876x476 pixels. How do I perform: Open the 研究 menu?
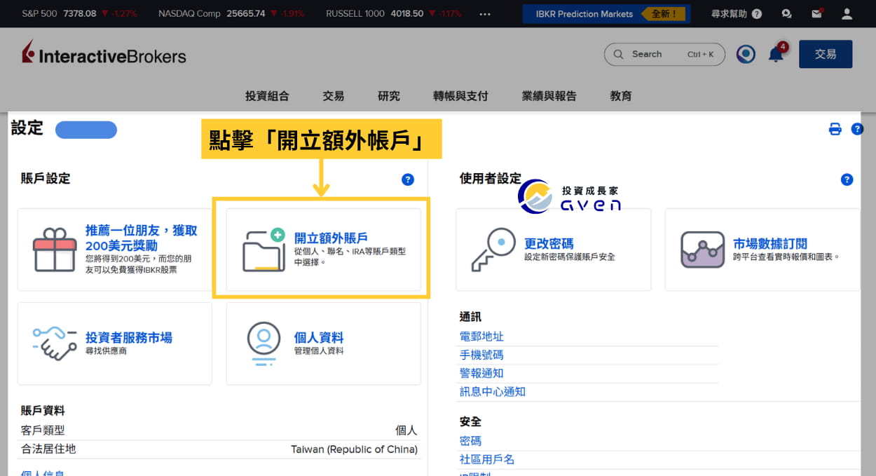[389, 96]
